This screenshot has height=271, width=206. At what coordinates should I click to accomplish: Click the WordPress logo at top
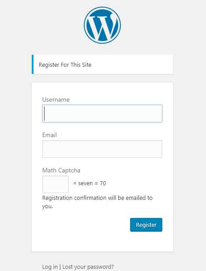click(x=102, y=25)
